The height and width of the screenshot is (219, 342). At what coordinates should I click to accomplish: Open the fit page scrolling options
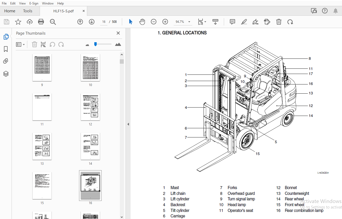point(202,22)
